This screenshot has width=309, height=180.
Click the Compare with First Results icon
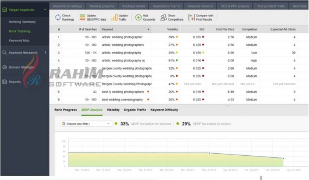191,17
